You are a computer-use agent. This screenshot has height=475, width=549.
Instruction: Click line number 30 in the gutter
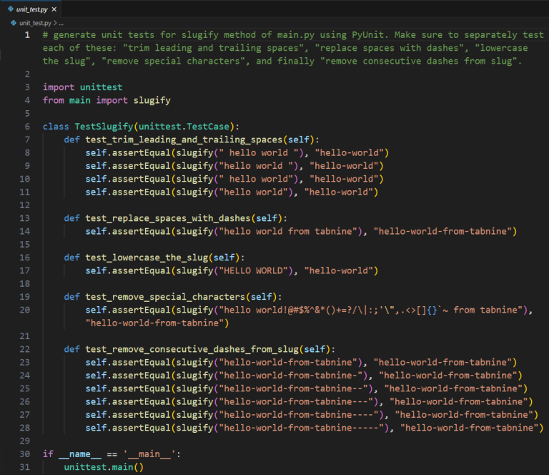coord(26,454)
